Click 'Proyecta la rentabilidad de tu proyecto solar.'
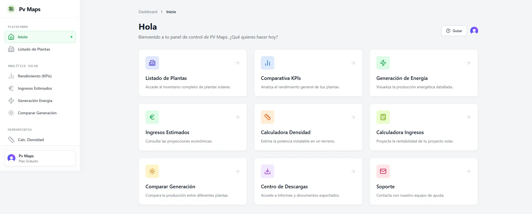 pos(415,141)
